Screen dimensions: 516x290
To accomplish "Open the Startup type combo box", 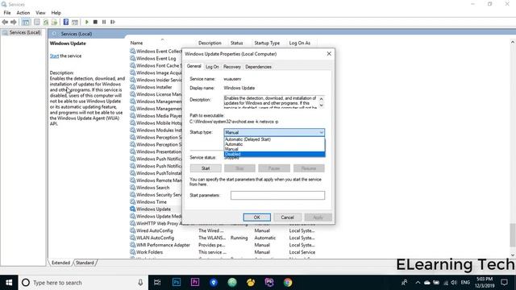I will (274, 132).
